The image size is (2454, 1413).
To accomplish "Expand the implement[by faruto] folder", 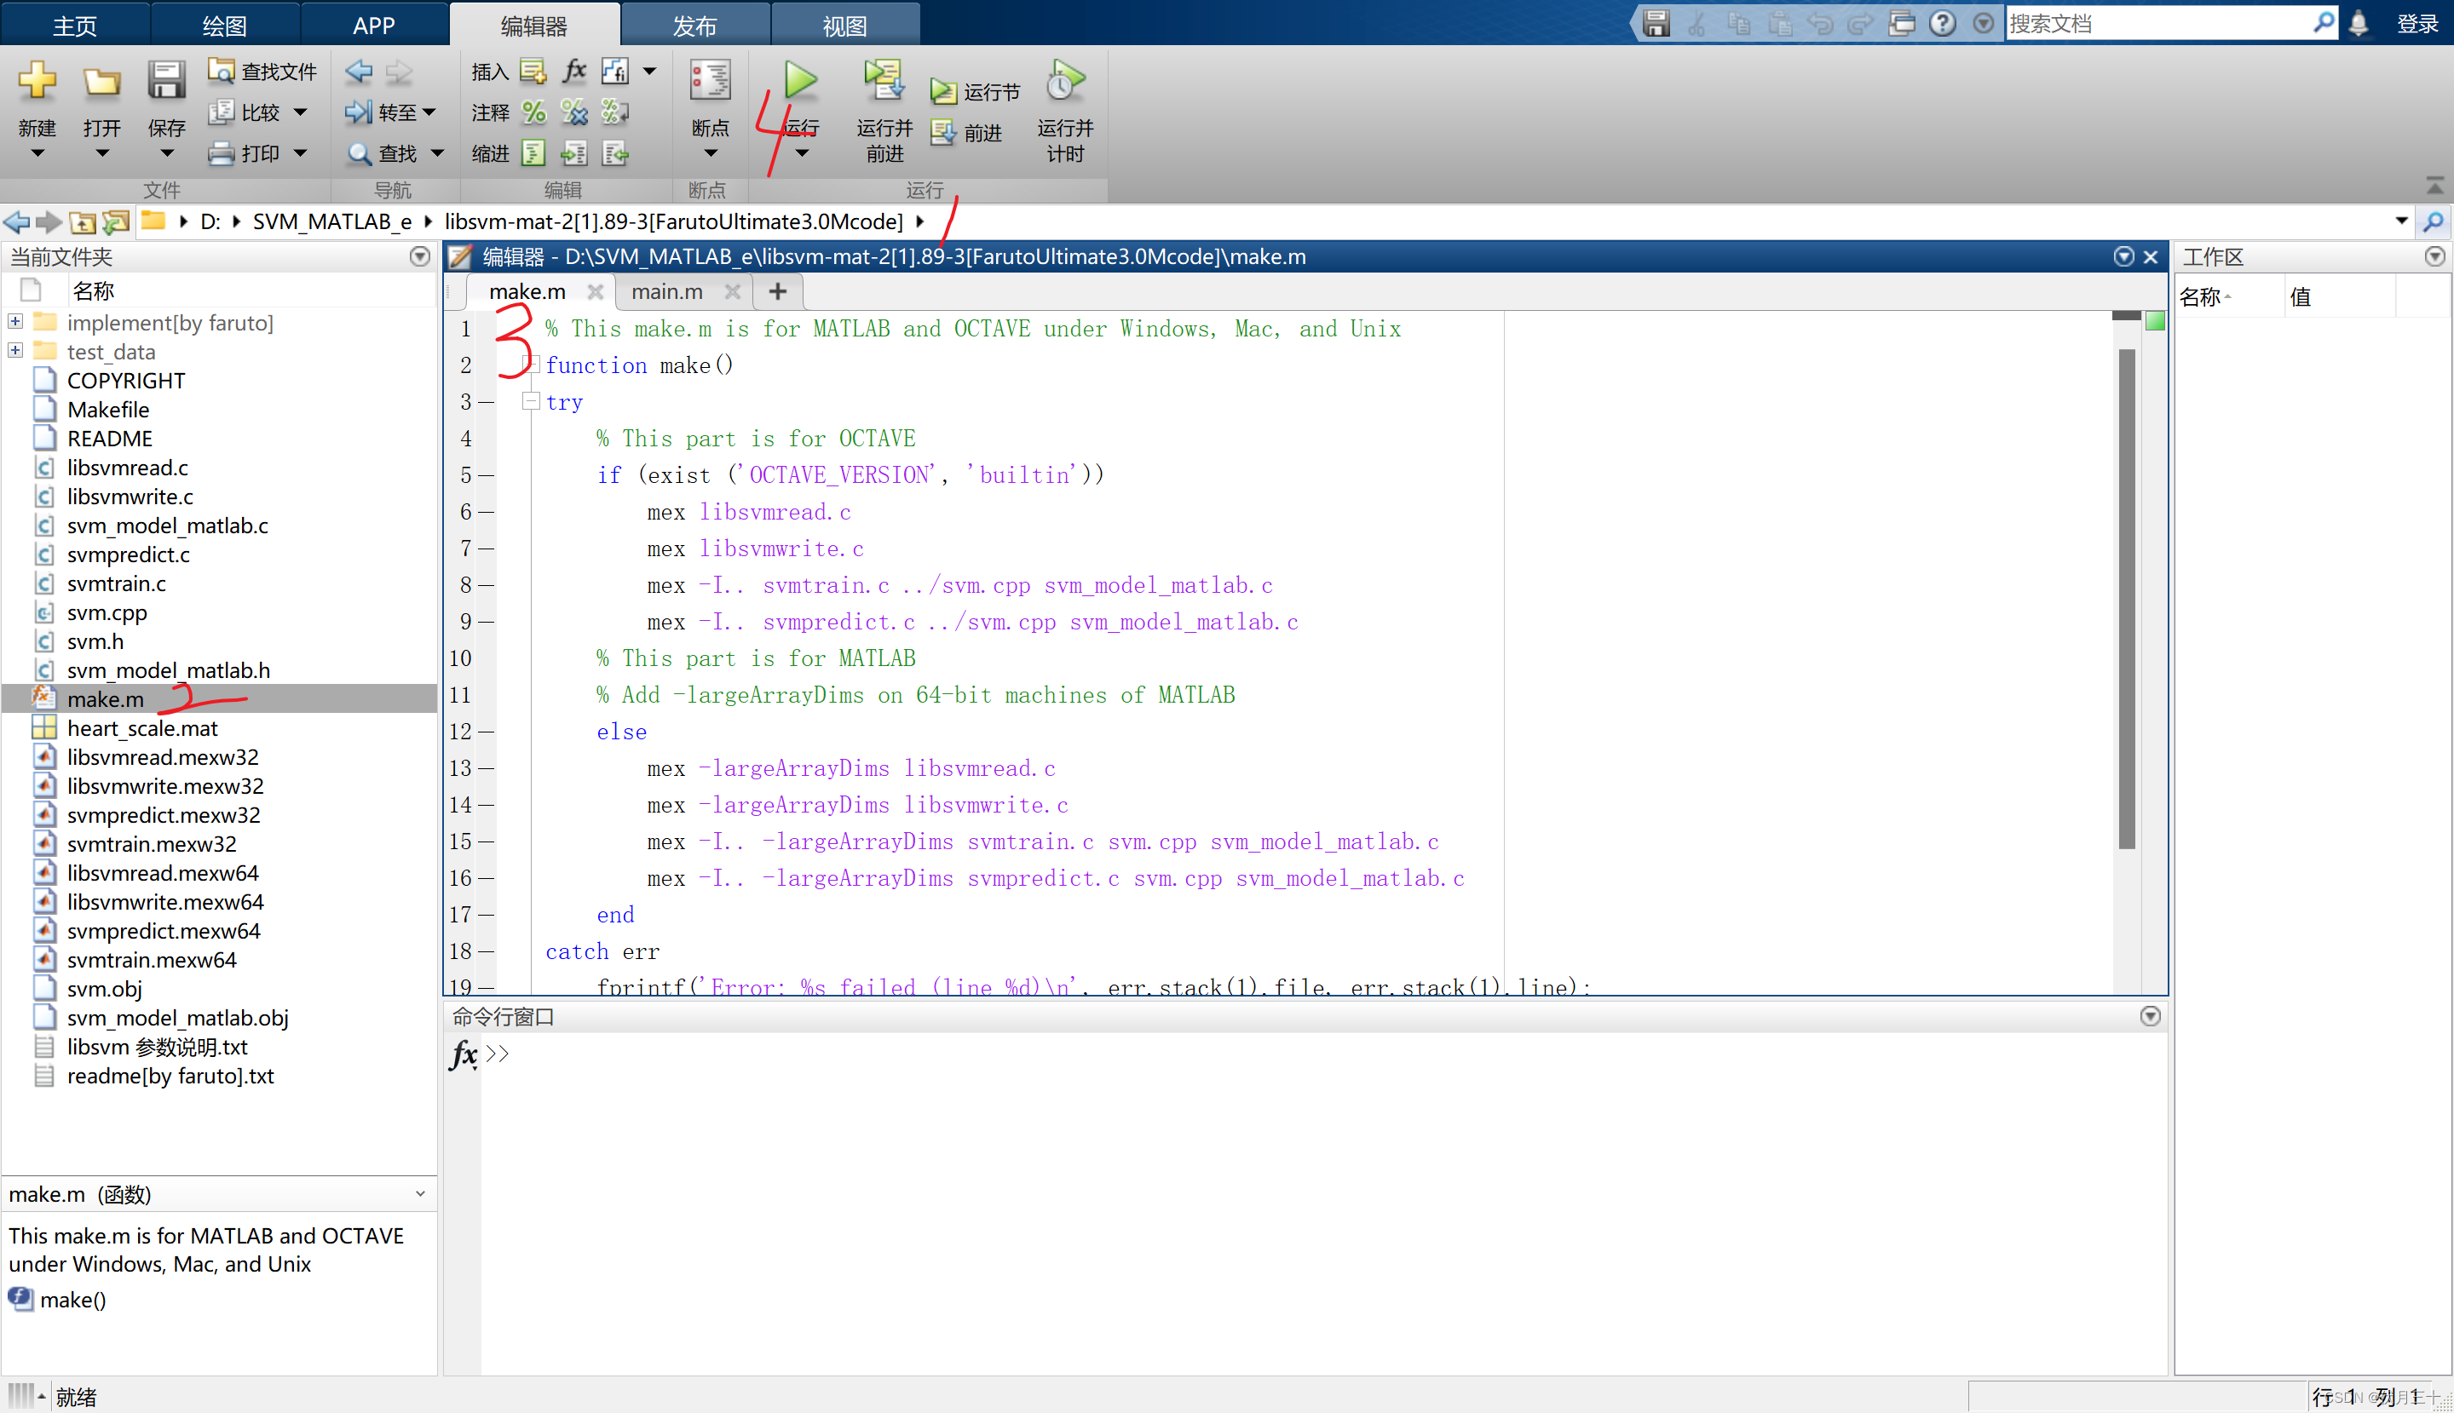I will click(15, 321).
